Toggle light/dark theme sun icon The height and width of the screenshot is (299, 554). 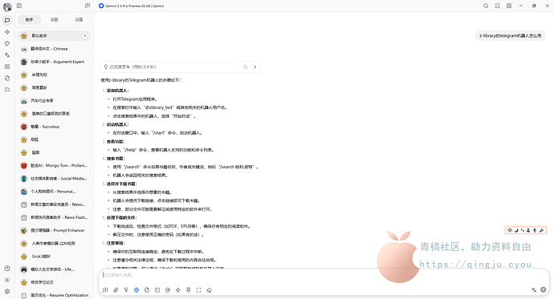point(7,280)
